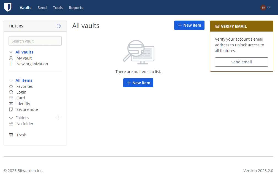278x180 pixels.
Task: Click inside the Search vault field
Action: click(35, 41)
